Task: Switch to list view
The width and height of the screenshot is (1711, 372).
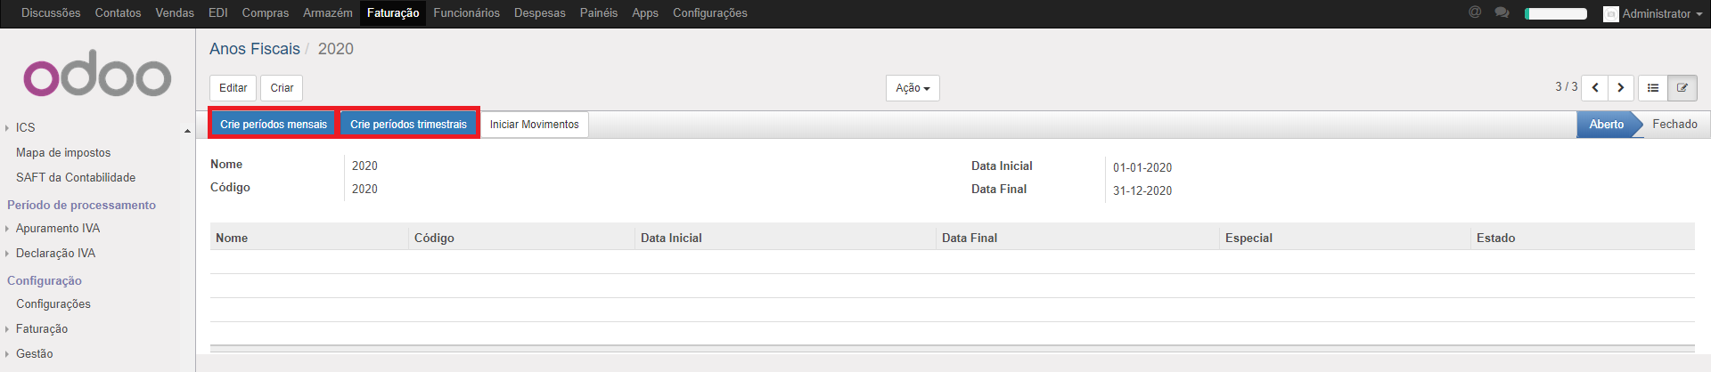Action: (x=1653, y=88)
